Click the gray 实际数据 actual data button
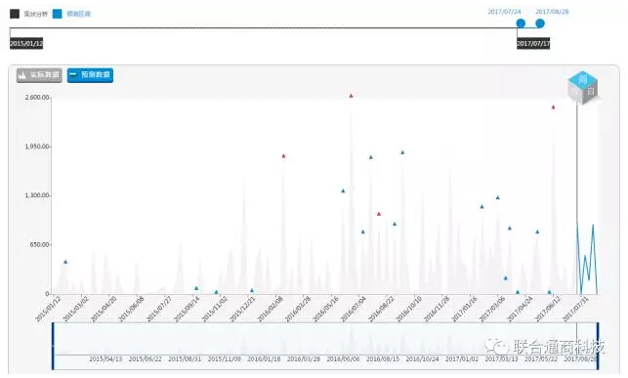 pyautogui.click(x=39, y=75)
